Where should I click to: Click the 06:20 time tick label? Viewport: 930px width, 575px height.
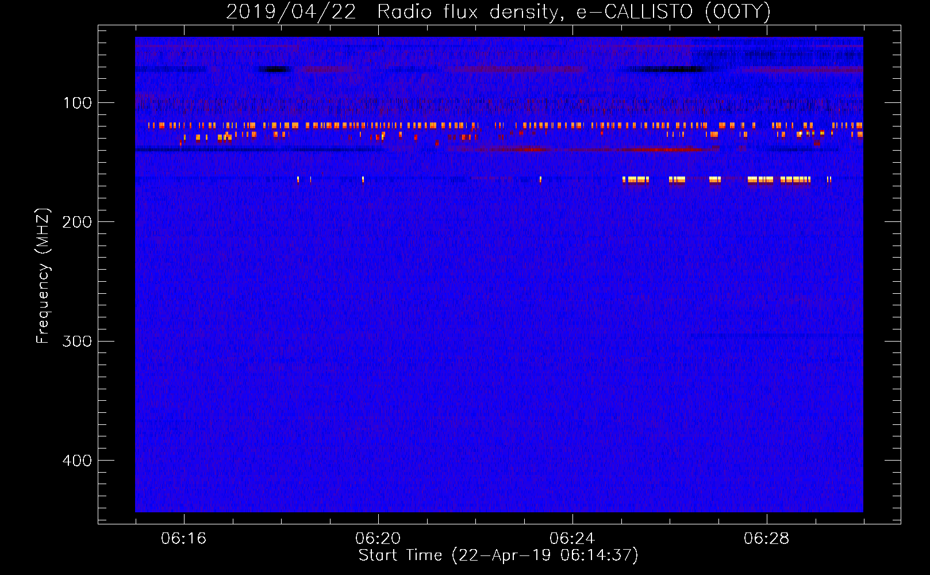[x=378, y=538]
